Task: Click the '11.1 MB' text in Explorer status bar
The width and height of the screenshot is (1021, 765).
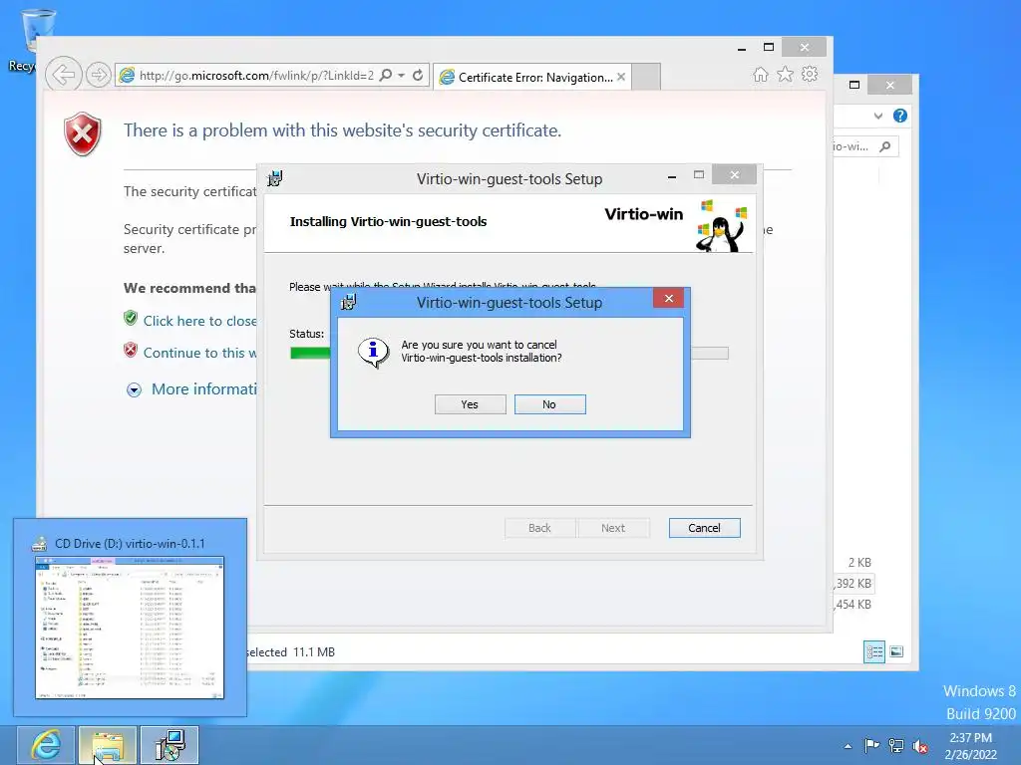Action: tap(314, 651)
